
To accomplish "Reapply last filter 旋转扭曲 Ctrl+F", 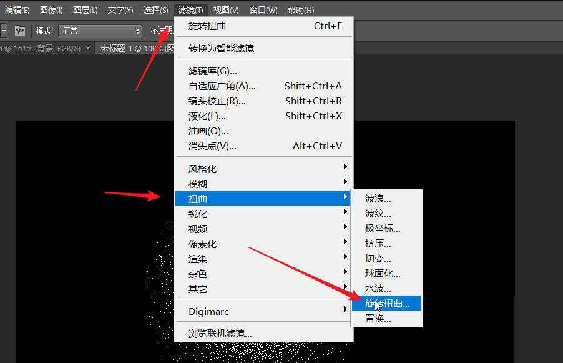I will tap(263, 26).
